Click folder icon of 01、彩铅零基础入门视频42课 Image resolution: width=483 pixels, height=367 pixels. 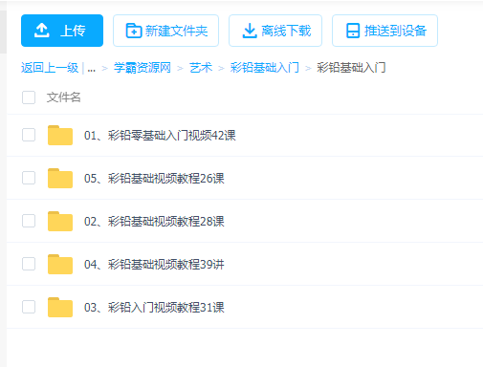[60, 135]
